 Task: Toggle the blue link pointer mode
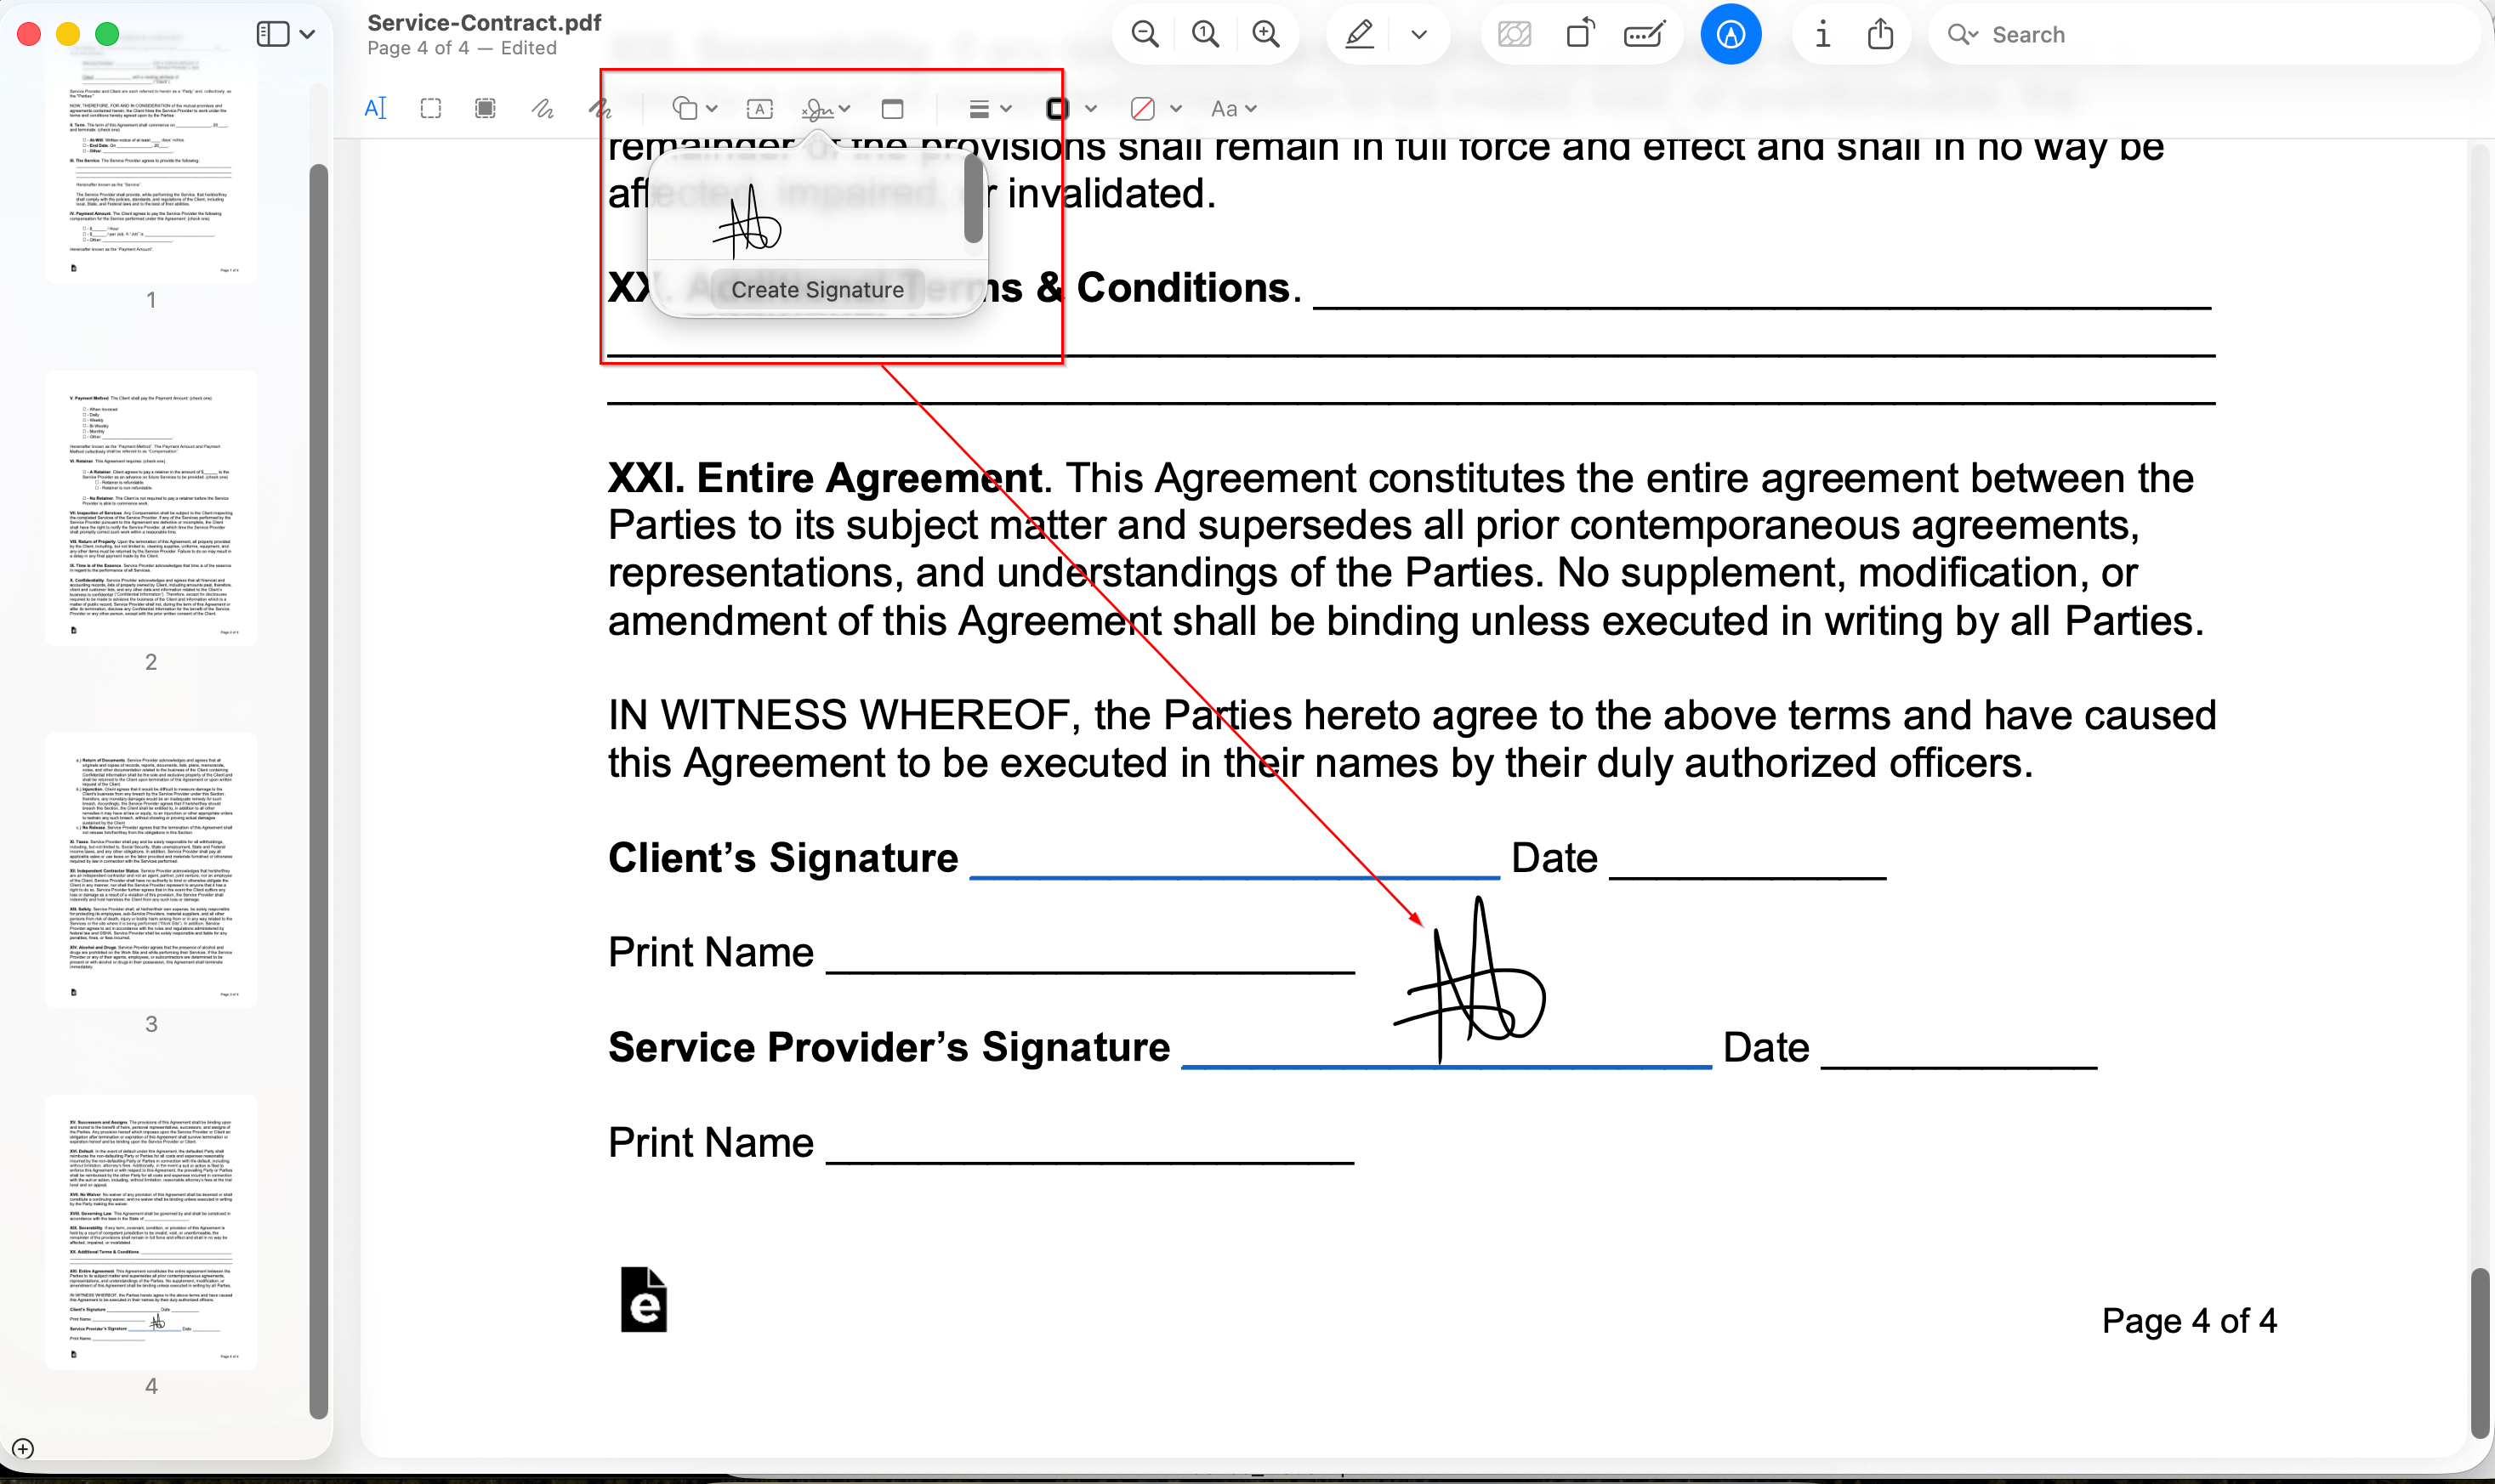(1731, 33)
